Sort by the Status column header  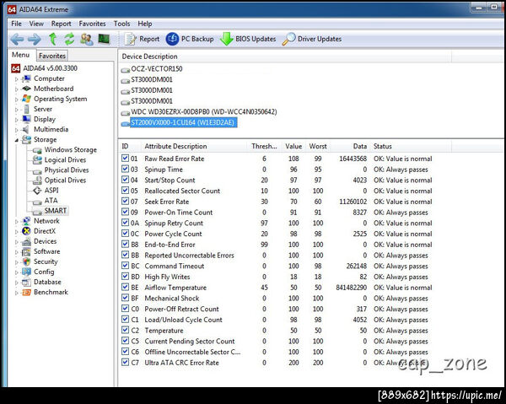[382, 146]
